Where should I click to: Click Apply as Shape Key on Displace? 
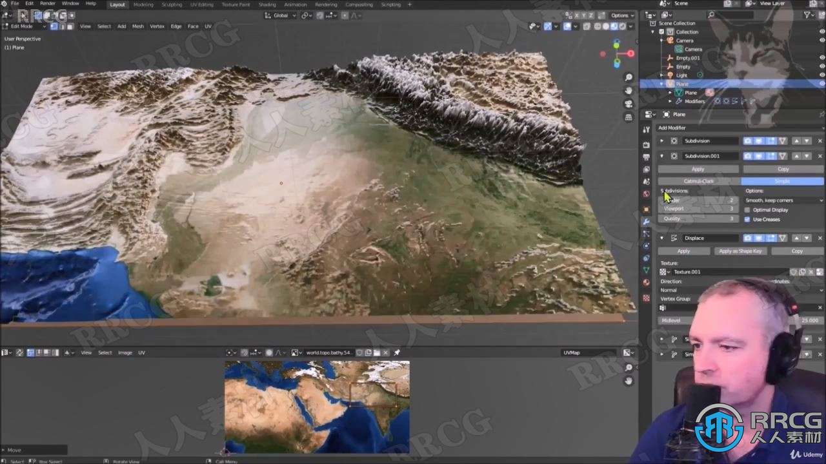(740, 251)
